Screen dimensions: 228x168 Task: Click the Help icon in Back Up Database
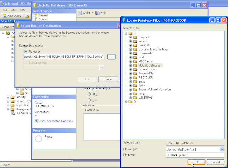click(97, 13)
